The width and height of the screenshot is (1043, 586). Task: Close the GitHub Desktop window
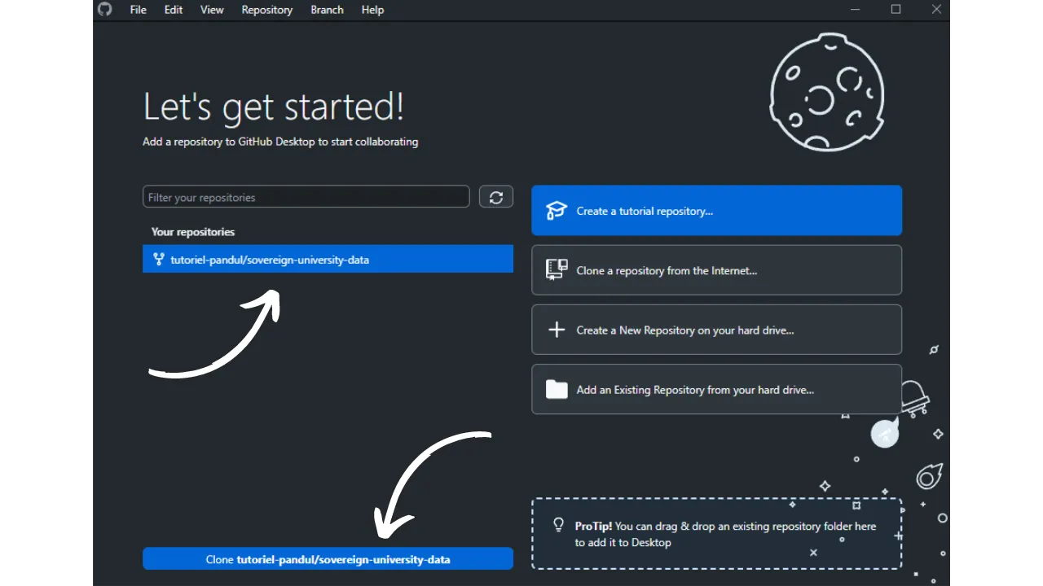coord(936,10)
